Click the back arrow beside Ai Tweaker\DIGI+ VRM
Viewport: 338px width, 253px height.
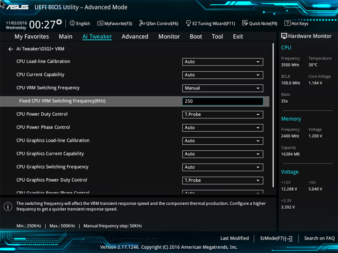tap(11, 49)
